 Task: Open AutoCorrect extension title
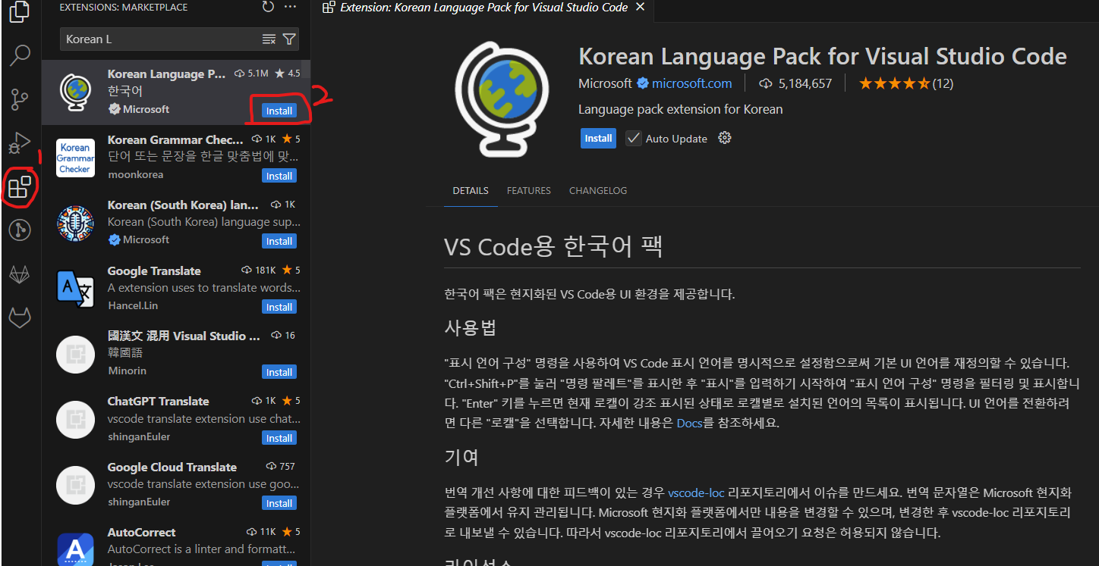141,532
